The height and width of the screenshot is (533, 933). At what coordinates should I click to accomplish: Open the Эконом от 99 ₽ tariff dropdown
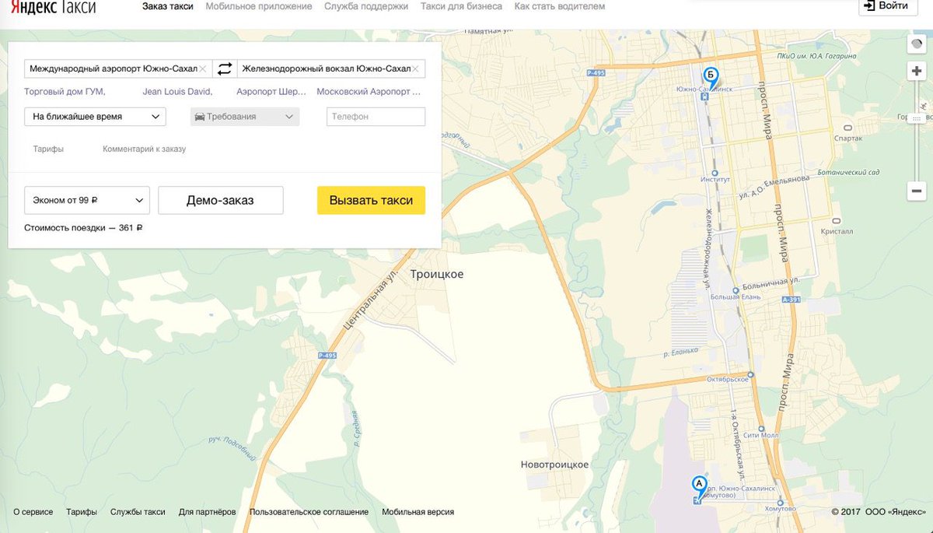click(x=86, y=200)
